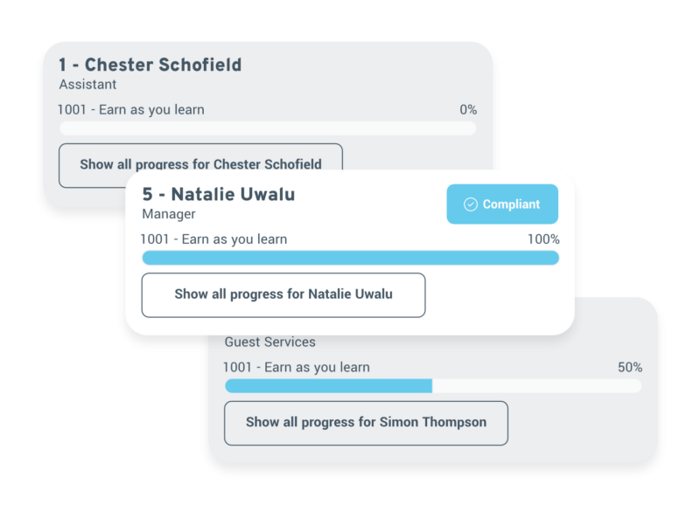Click Simon's "1001 - Earn as you learn" course
Image resolution: width=700 pixels, height=505 pixels.
[x=297, y=367]
